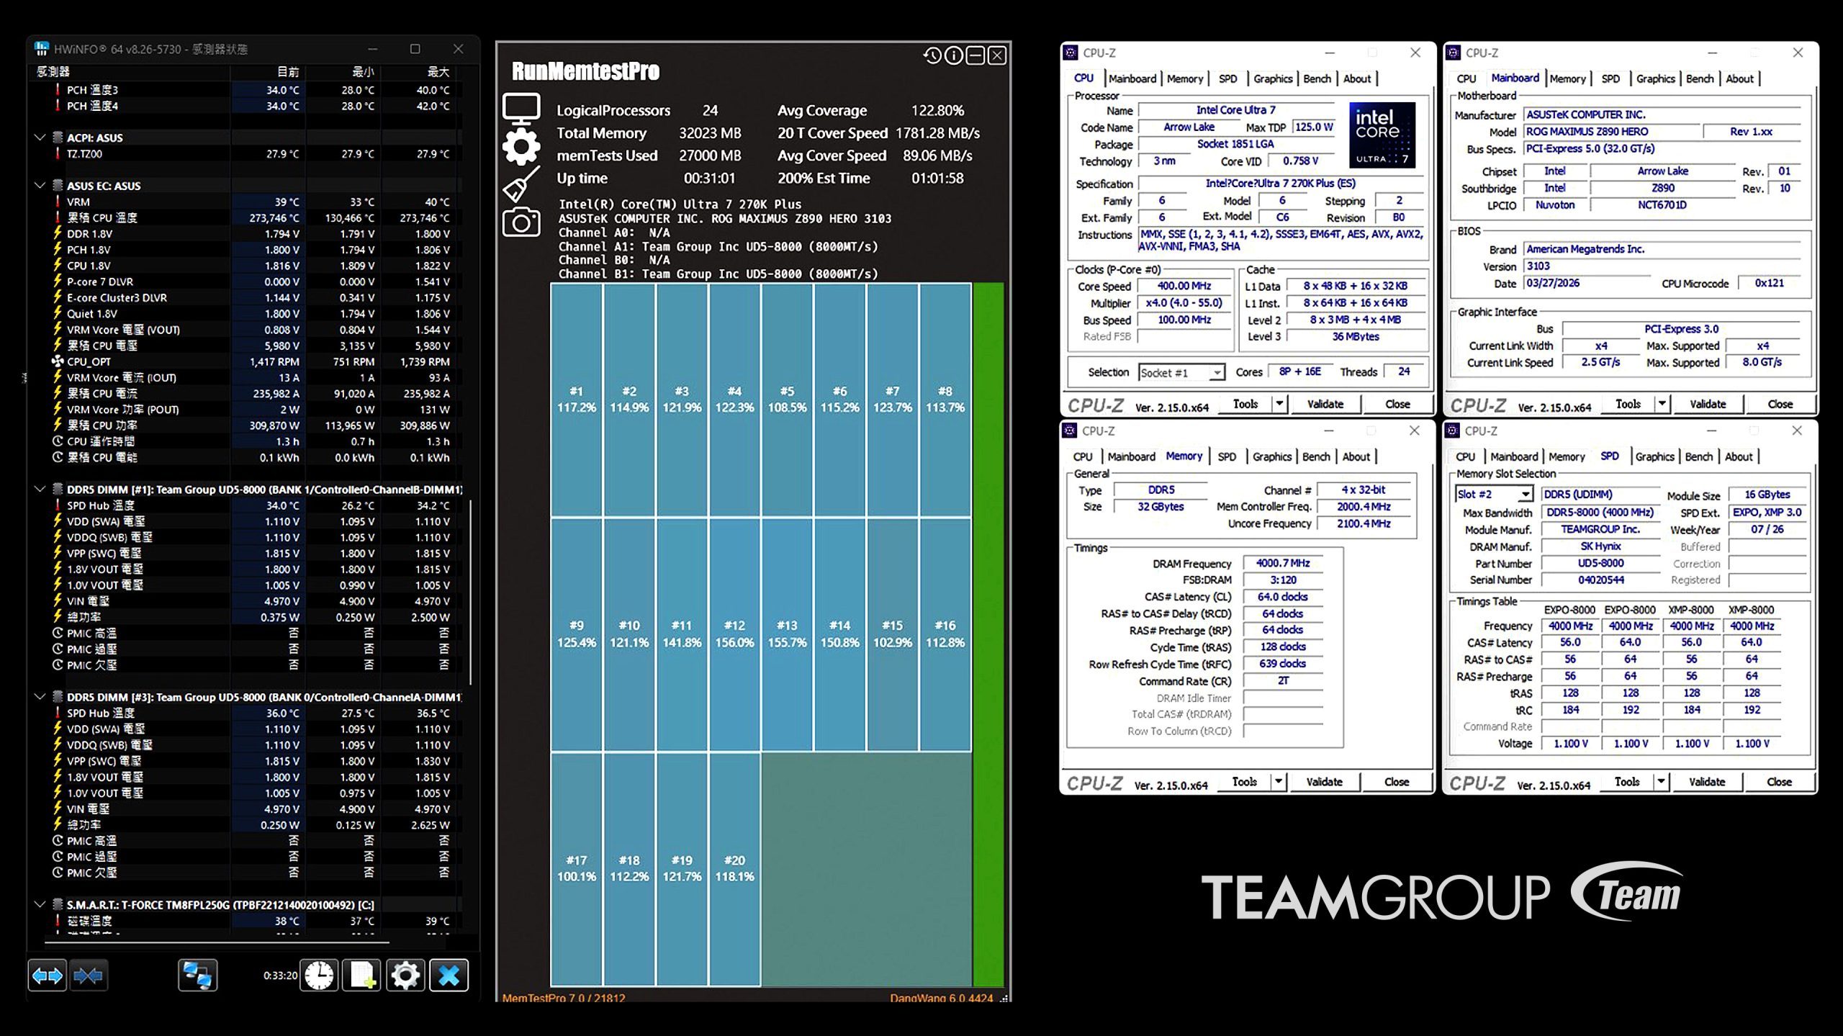This screenshot has height=1036, width=1843.
Task: Click Validate button in CPU-tab window
Action: [x=1325, y=404]
